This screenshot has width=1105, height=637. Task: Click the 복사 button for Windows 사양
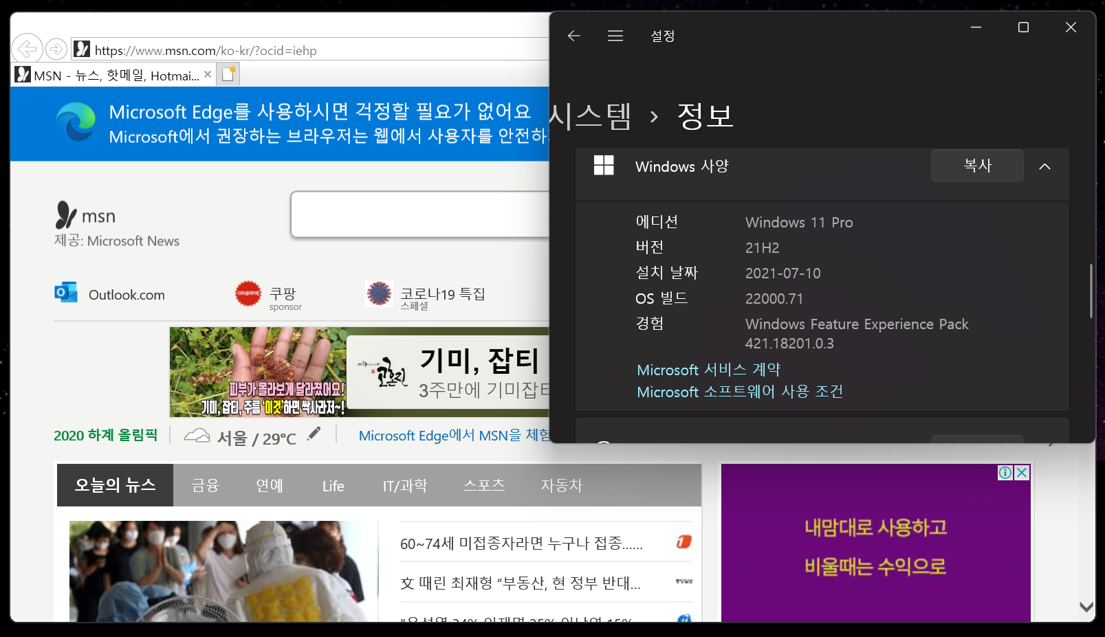coord(977,166)
